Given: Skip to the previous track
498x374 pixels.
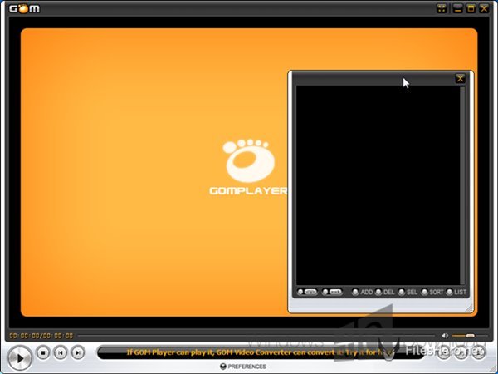Looking at the screenshot, I should [x=61, y=352].
